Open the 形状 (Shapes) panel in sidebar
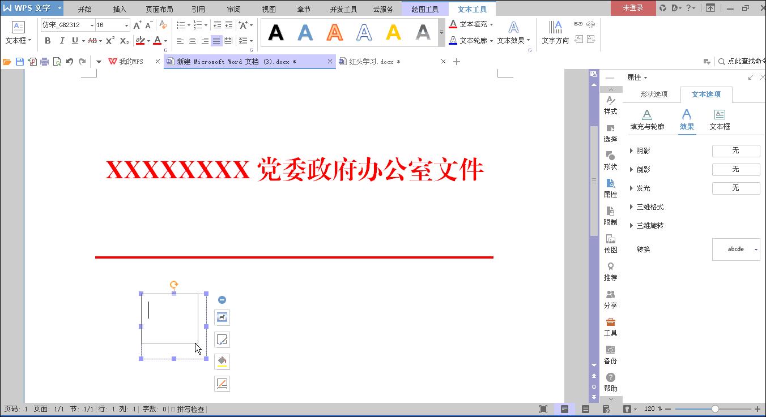The height and width of the screenshot is (417, 766). pyautogui.click(x=611, y=161)
